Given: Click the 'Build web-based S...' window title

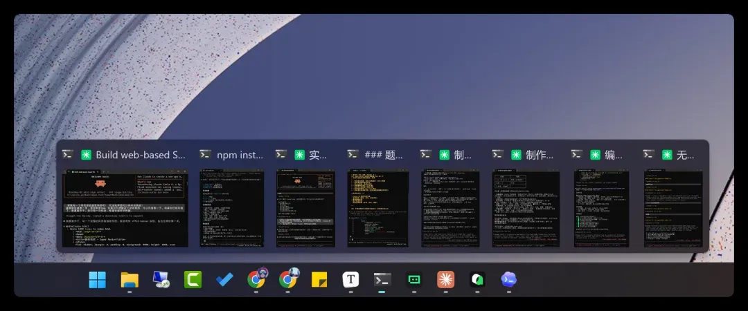Looking at the screenshot, I should coord(140,155).
